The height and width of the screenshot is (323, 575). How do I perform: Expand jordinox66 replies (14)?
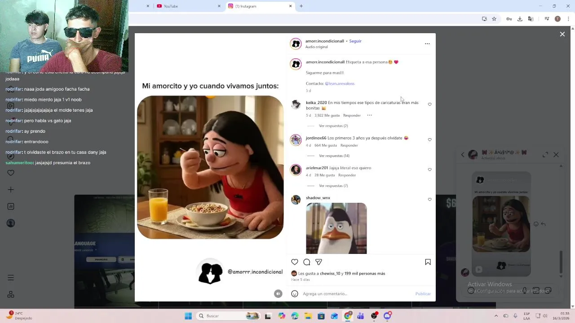[x=334, y=156]
